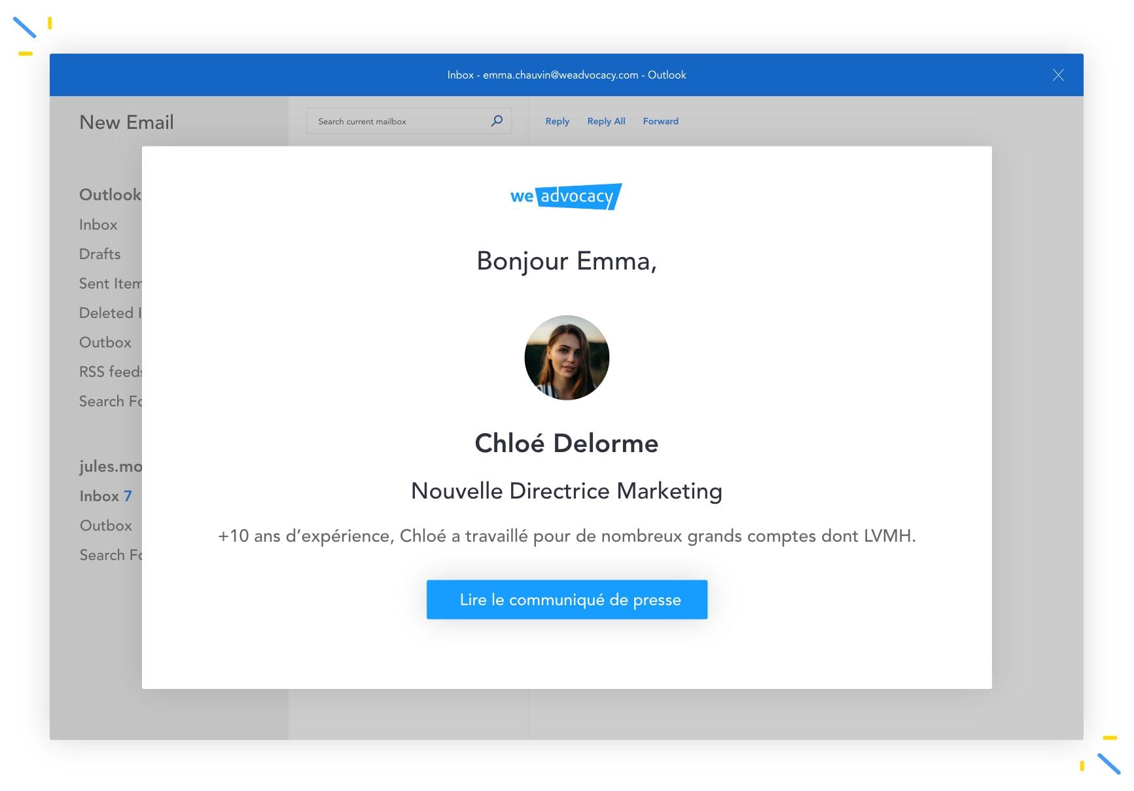Open Search Folders under the Outlook account

click(x=111, y=401)
